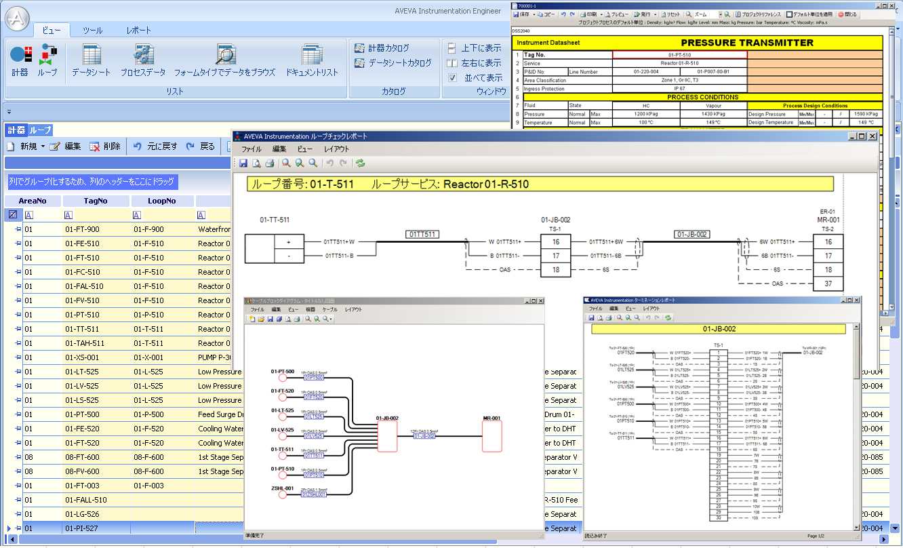This screenshot has width=903, height=548.
Task: Refresh the loop check report with the green refresh icon
Action: pos(360,163)
